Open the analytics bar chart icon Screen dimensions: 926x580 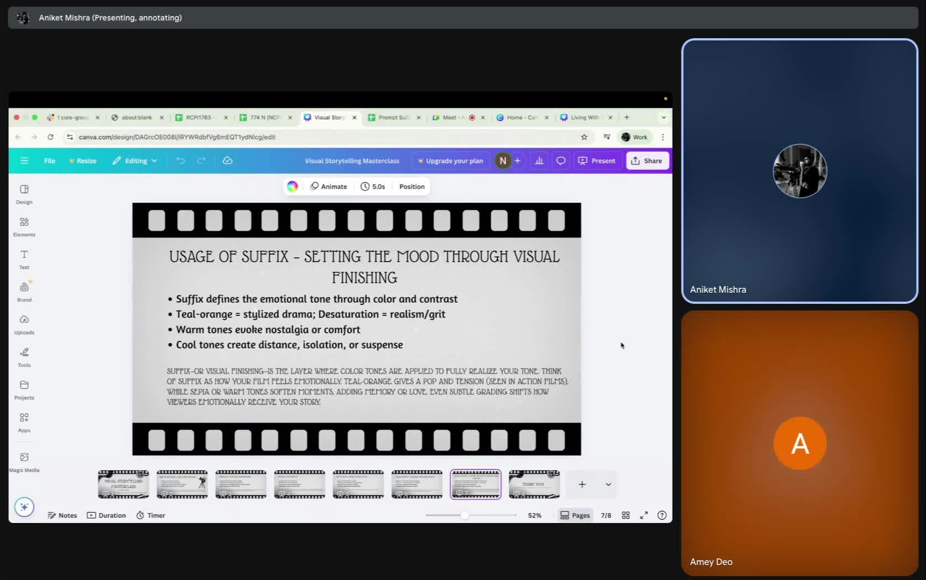[x=539, y=160]
